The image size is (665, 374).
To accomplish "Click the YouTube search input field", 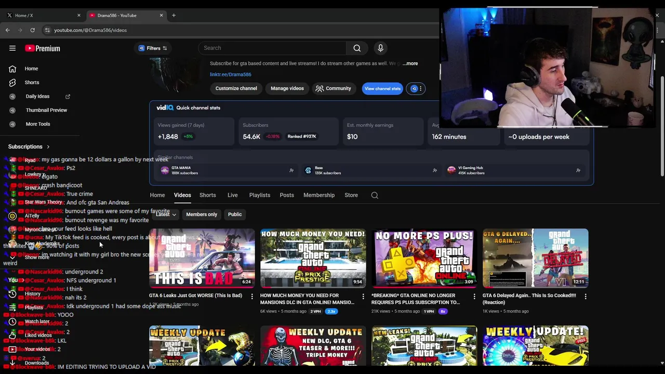I will pos(272,48).
